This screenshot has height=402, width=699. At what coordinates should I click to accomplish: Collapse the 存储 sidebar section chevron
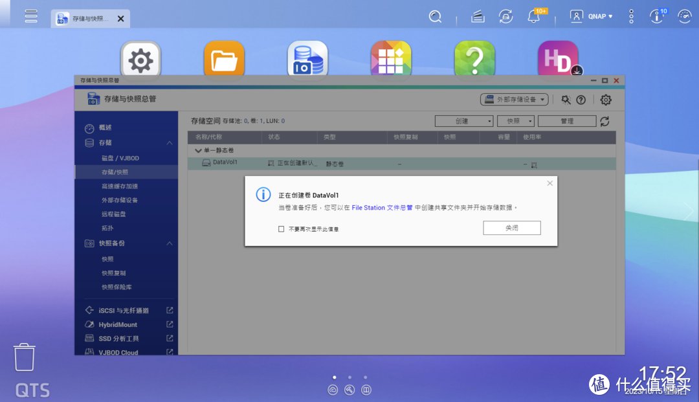pyautogui.click(x=170, y=143)
